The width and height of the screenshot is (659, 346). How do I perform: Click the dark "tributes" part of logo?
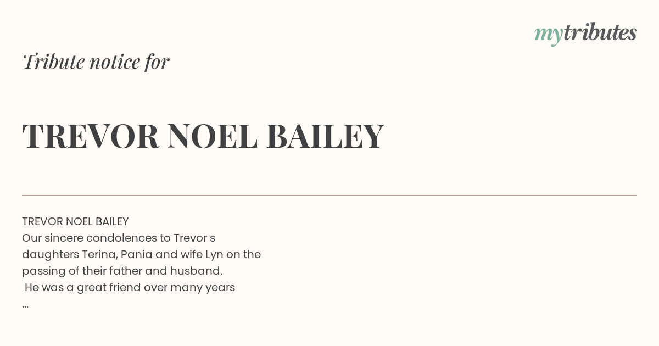click(600, 32)
